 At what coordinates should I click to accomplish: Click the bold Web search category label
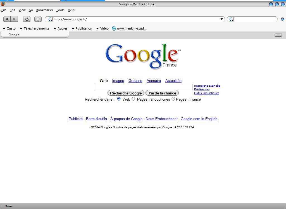(x=104, y=81)
